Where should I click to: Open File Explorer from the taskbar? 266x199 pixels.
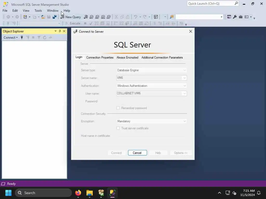pyautogui.click(x=90, y=193)
